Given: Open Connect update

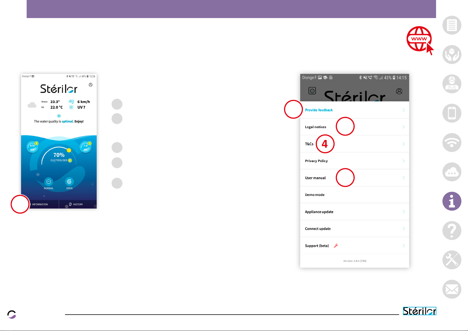Looking at the screenshot, I should (355, 229).
